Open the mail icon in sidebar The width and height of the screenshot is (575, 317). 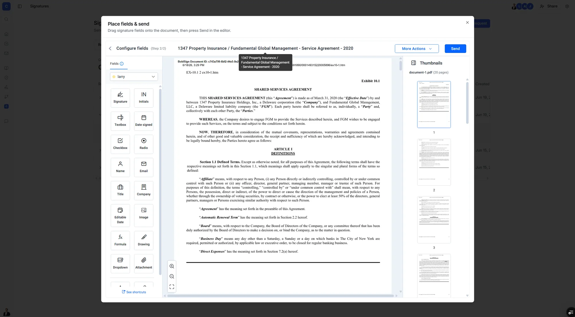tap(6, 53)
